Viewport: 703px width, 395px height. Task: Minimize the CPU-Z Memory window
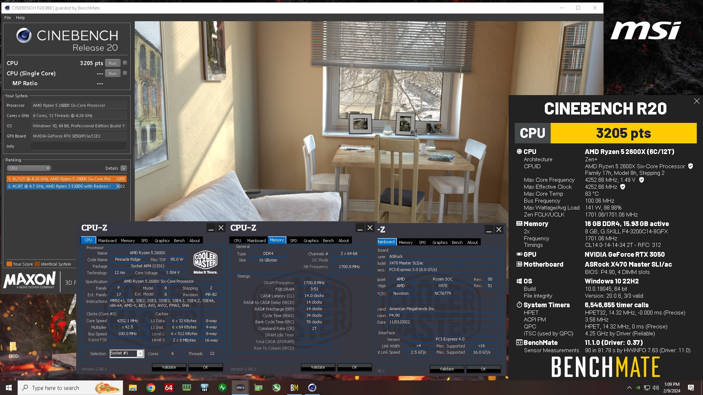coord(360,228)
